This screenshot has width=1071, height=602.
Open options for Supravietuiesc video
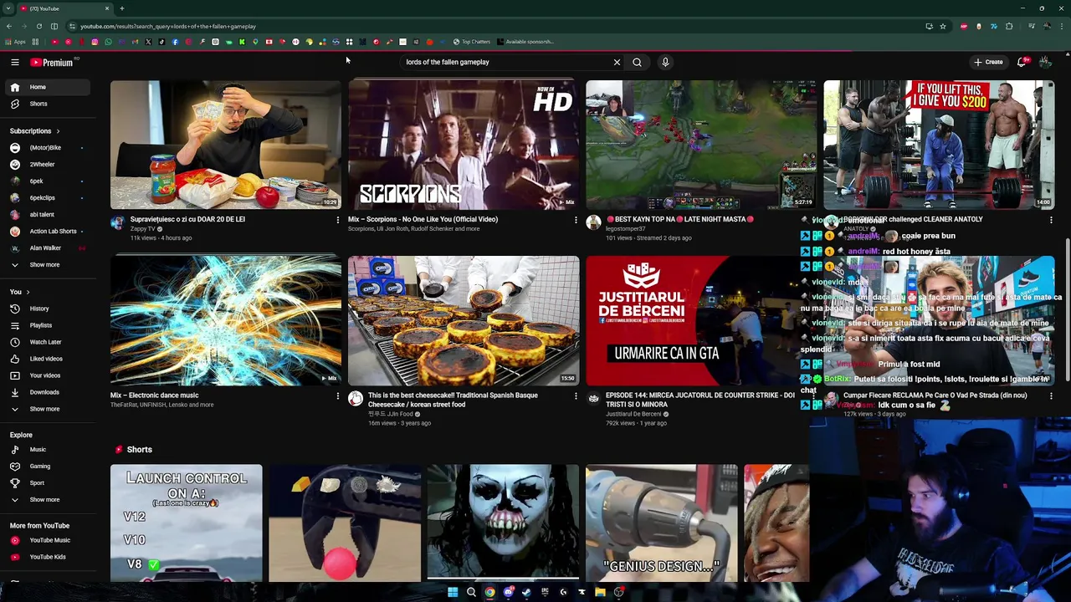(x=338, y=220)
